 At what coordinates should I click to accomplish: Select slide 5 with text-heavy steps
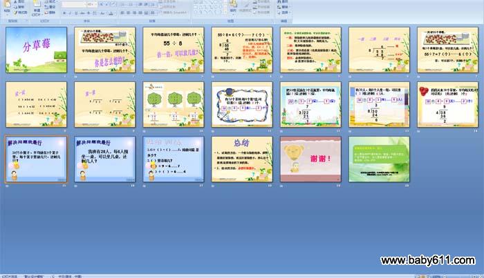coord(310,50)
